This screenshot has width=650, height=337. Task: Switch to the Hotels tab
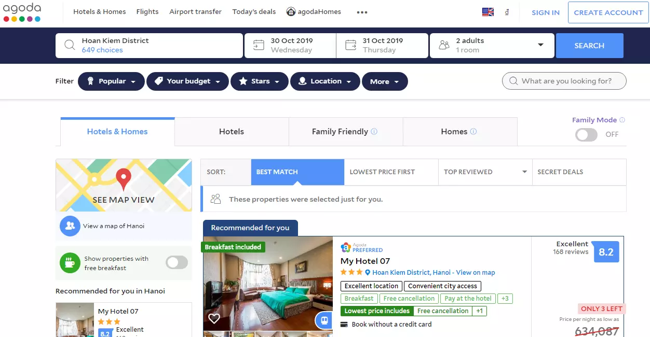[x=232, y=132]
